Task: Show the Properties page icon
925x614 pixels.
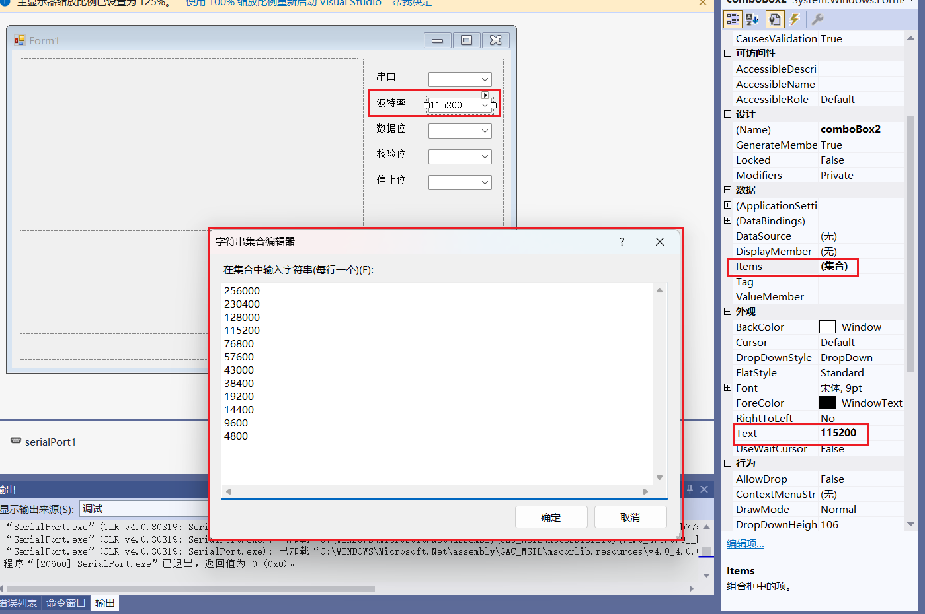Action: click(x=774, y=19)
